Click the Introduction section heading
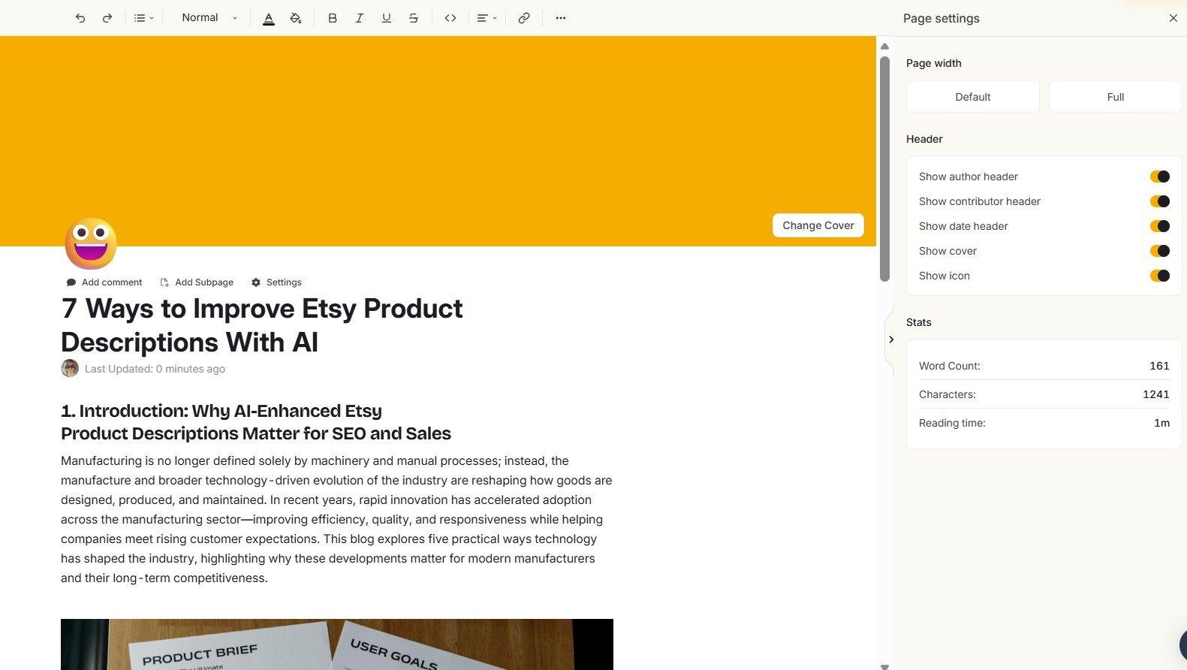This screenshot has height=670, width=1187. pyautogui.click(x=256, y=422)
